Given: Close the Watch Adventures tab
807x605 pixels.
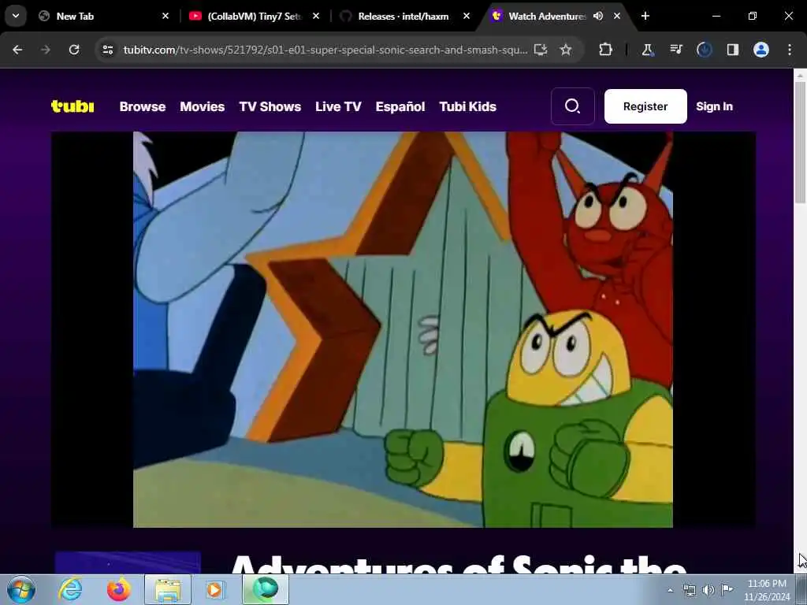Looking at the screenshot, I should [616, 16].
